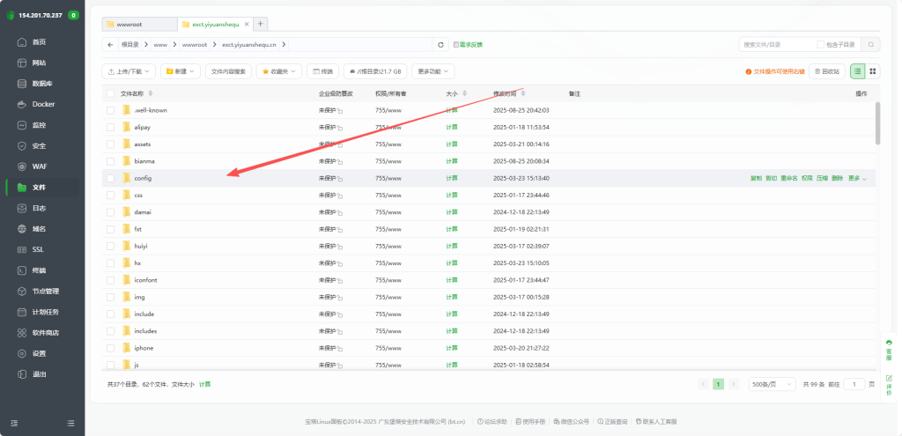The width and height of the screenshot is (902, 436).
Task: Open the 更多功能 dropdown menu
Action: 433,71
